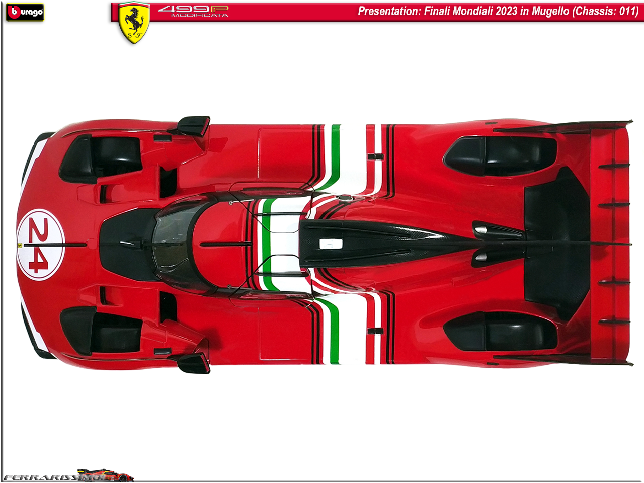The width and height of the screenshot is (644, 483).
Task: Click the white rectangular panel on the engine cover
Action: coord(331,244)
